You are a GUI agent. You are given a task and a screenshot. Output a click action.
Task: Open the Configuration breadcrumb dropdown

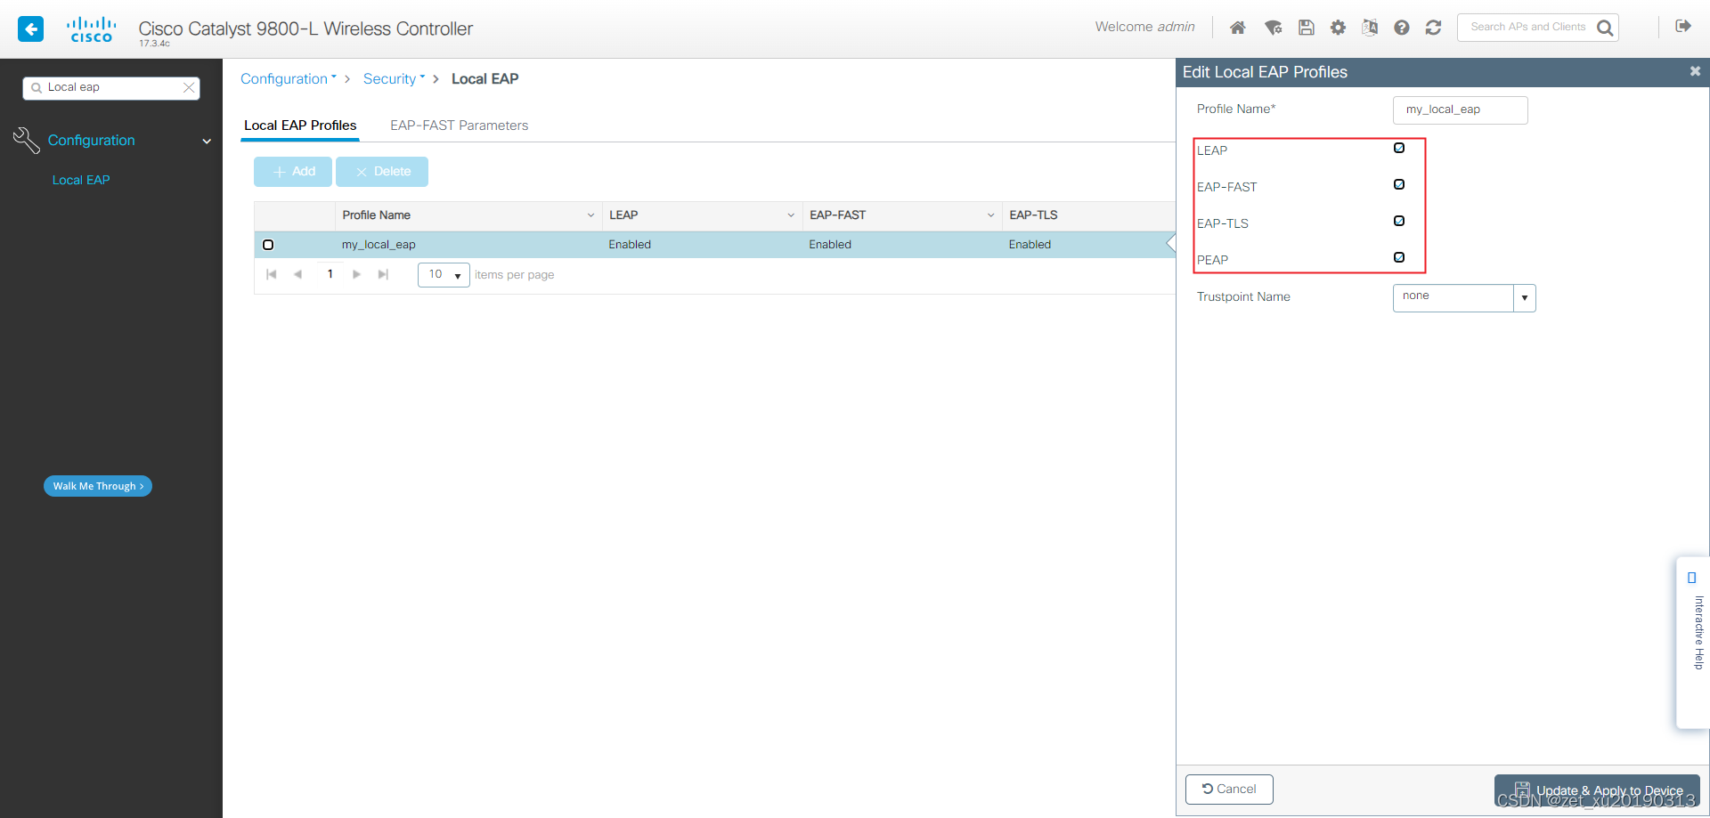coord(289,78)
